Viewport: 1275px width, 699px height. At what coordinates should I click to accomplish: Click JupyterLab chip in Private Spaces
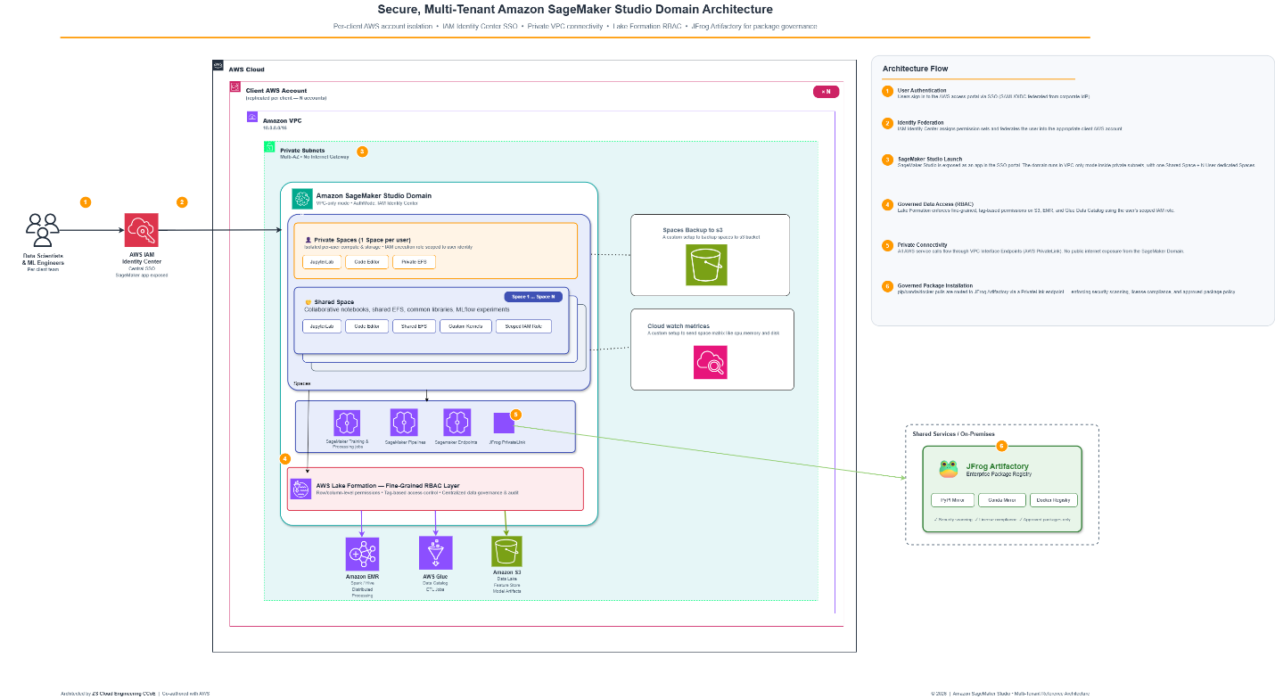coord(321,262)
